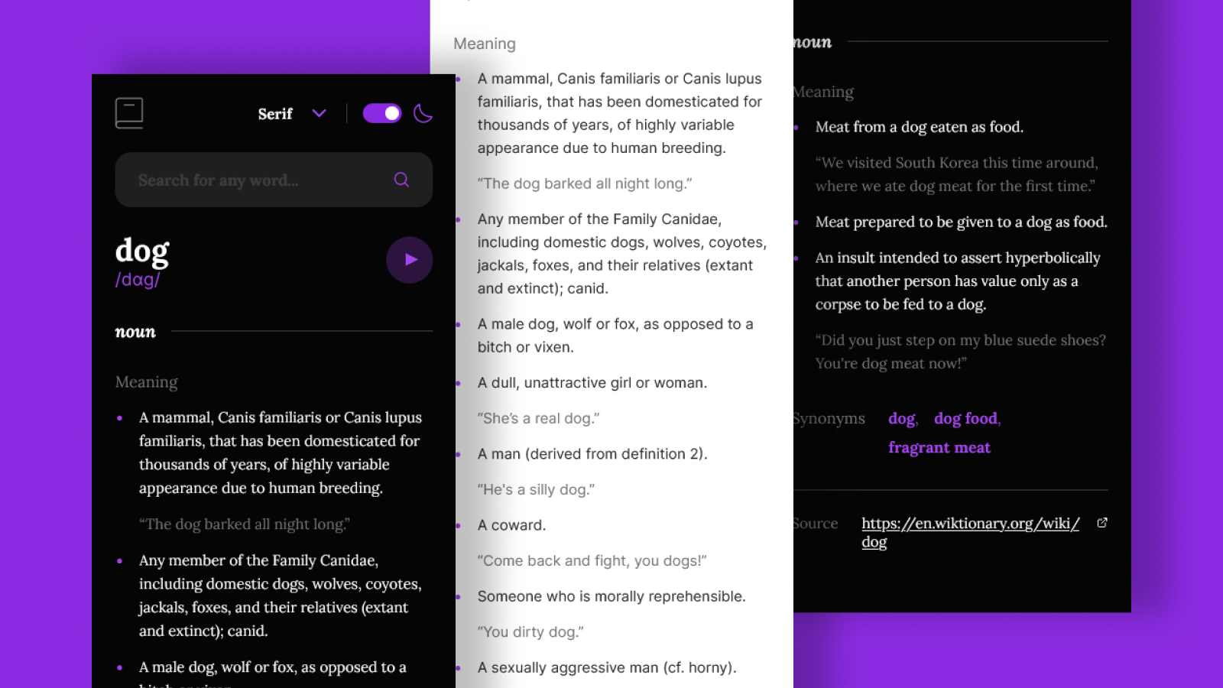Viewport: 1223px width, 688px height.
Task: Play the pronunciation audio for dog
Action: click(x=409, y=260)
